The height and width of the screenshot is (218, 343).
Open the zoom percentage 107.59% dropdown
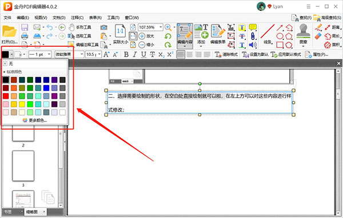click(161, 27)
